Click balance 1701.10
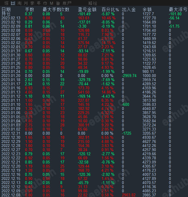Viewport: 188px width, 197px height. (x=149, y=26)
